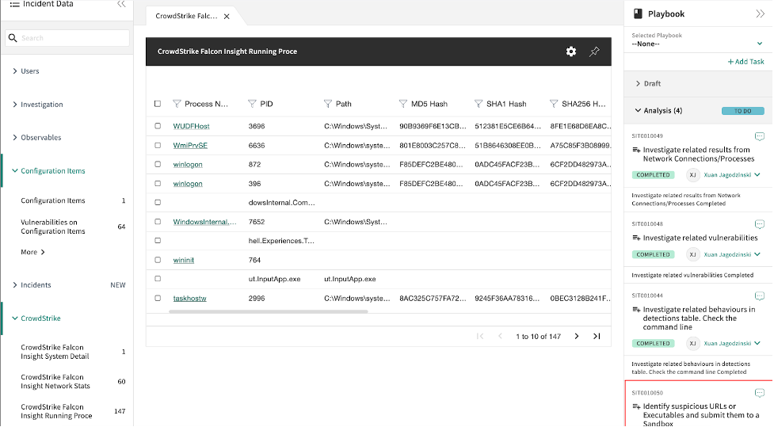Open Vulnerabilities on Configuration Items
774x427 pixels.
click(53, 227)
